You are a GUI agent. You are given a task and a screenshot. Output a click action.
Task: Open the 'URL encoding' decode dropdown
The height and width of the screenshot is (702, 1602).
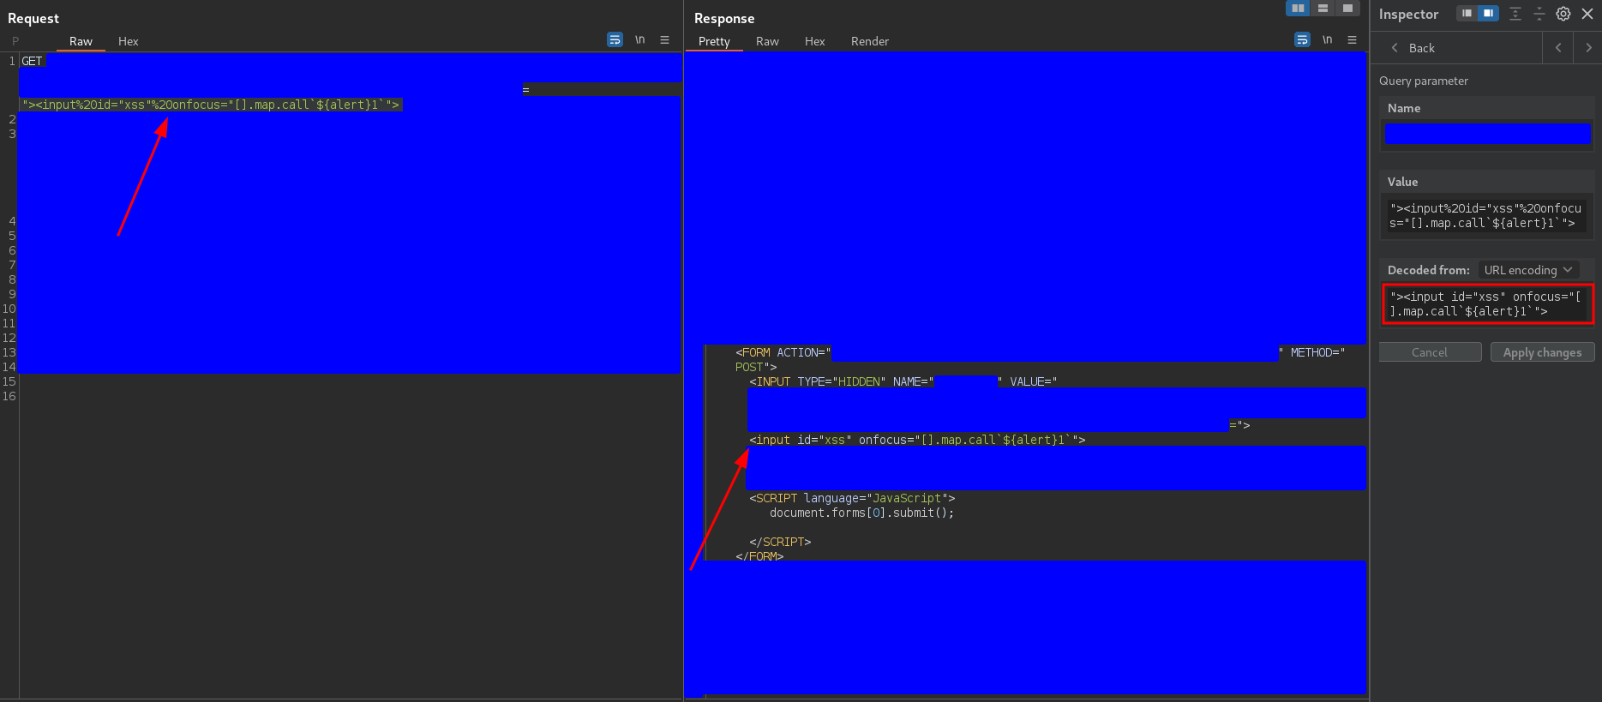click(1528, 270)
